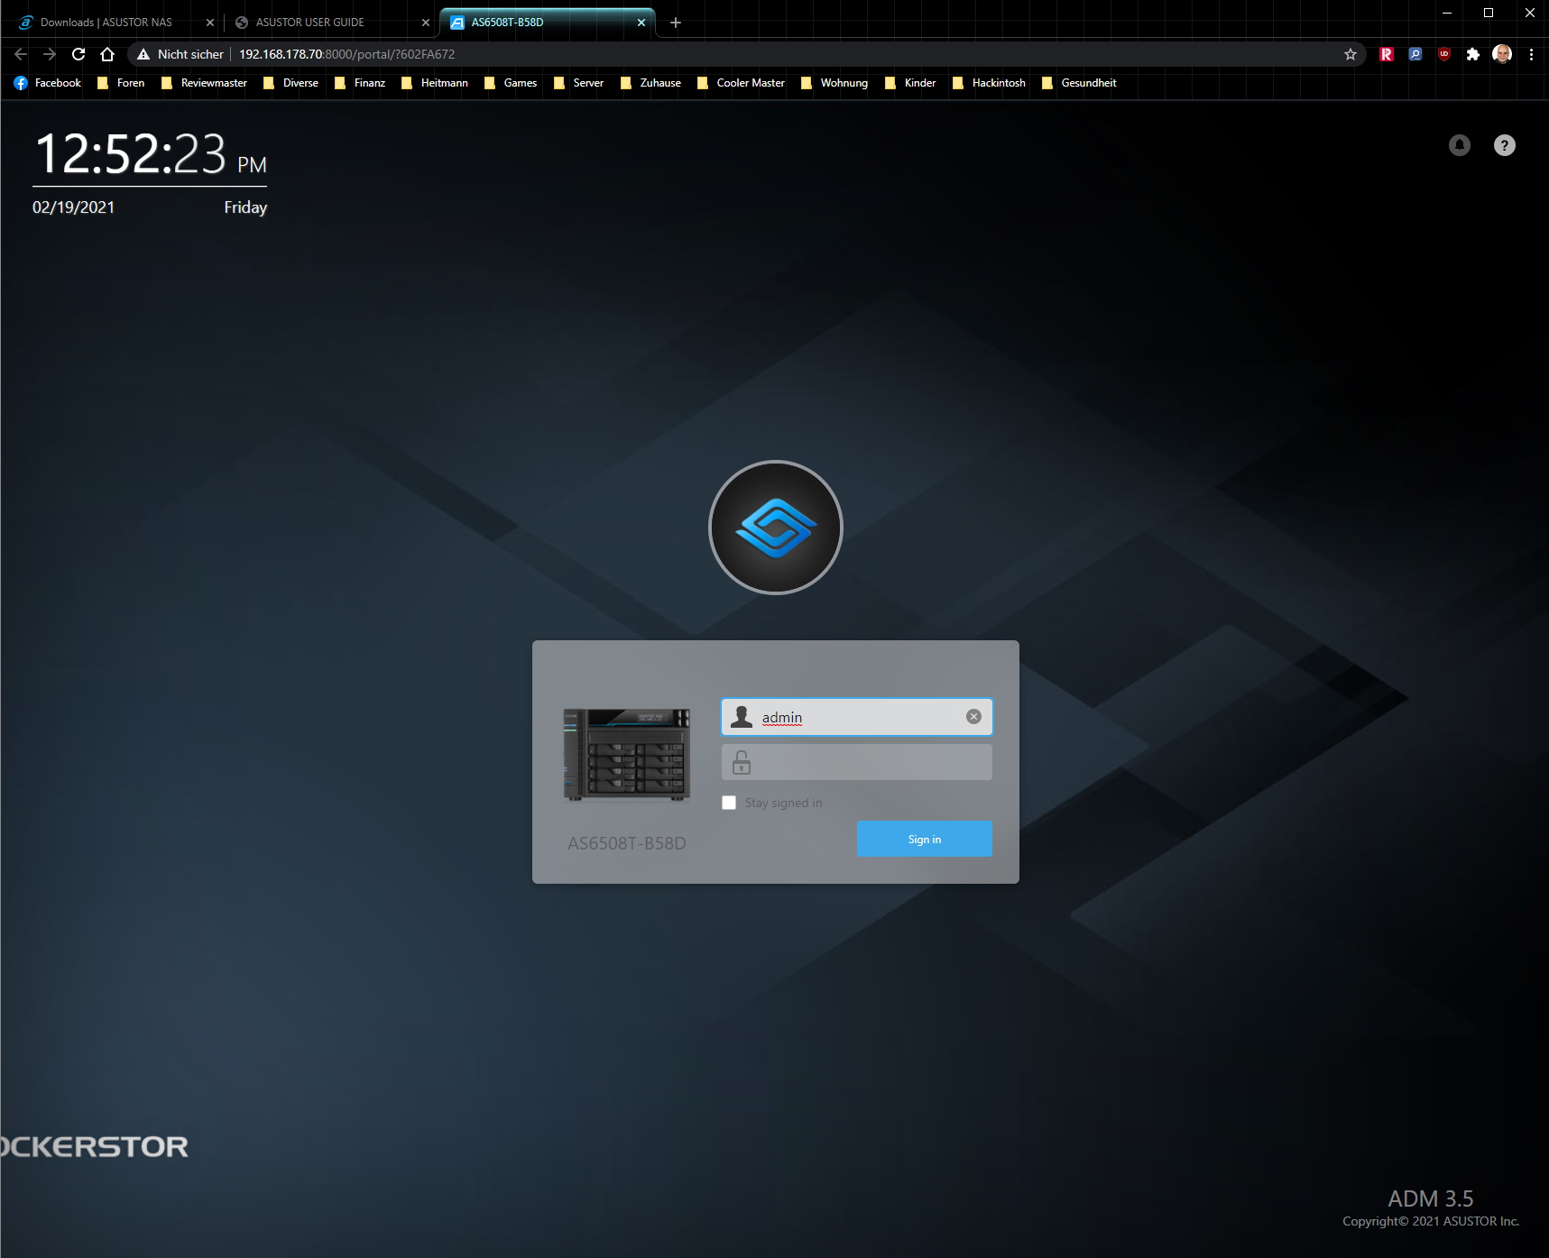Viewport: 1549px width, 1258px height.
Task: Open the blue search extension icon
Action: pos(1415,54)
